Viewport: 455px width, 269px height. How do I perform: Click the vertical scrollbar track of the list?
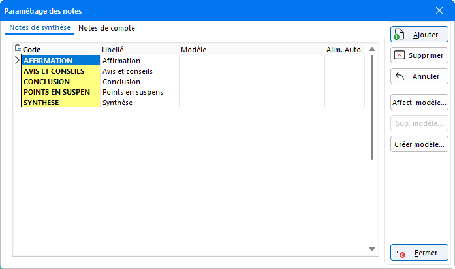[372, 196]
